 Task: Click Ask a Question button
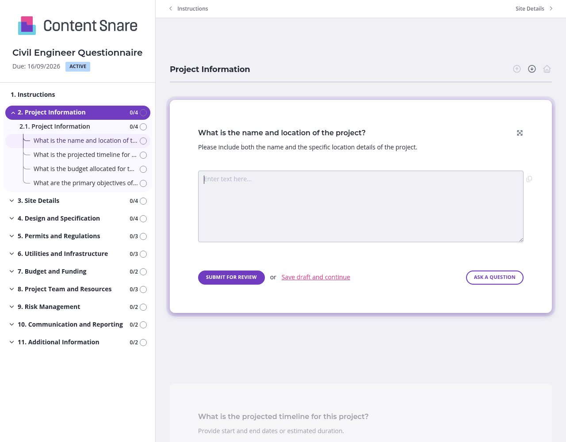[495, 278]
